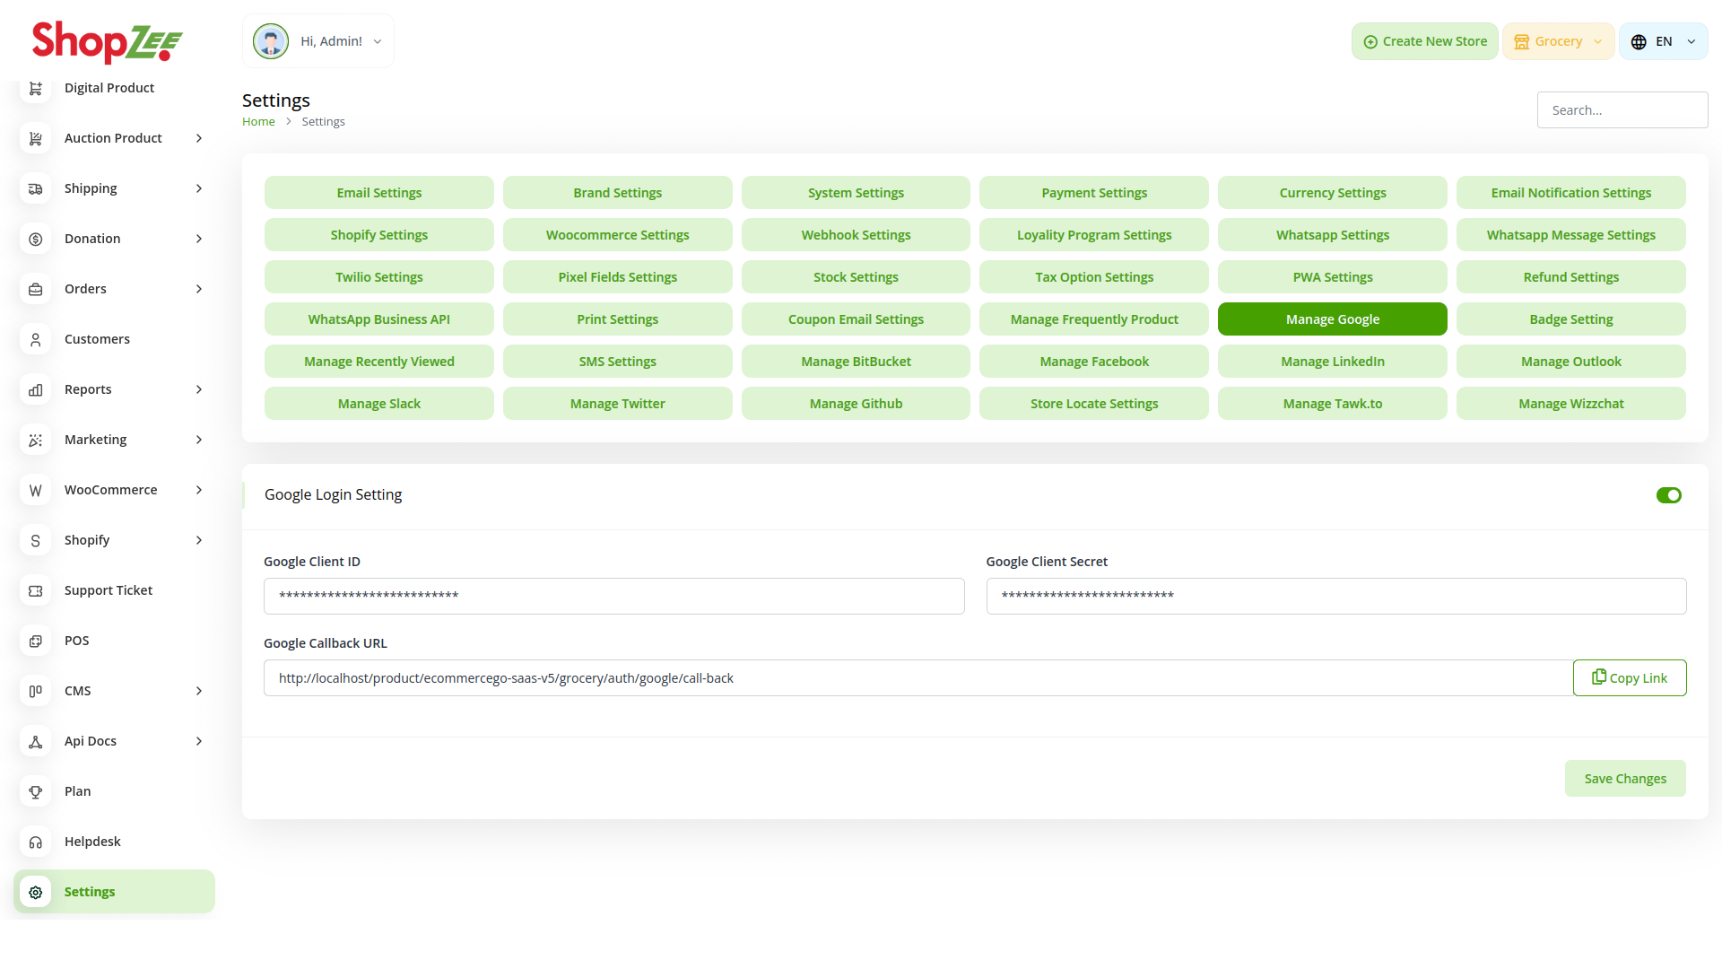This screenshot has width=1722, height=969.
Task: Open the Grocery store dropdown
Action: point(1558,41)
